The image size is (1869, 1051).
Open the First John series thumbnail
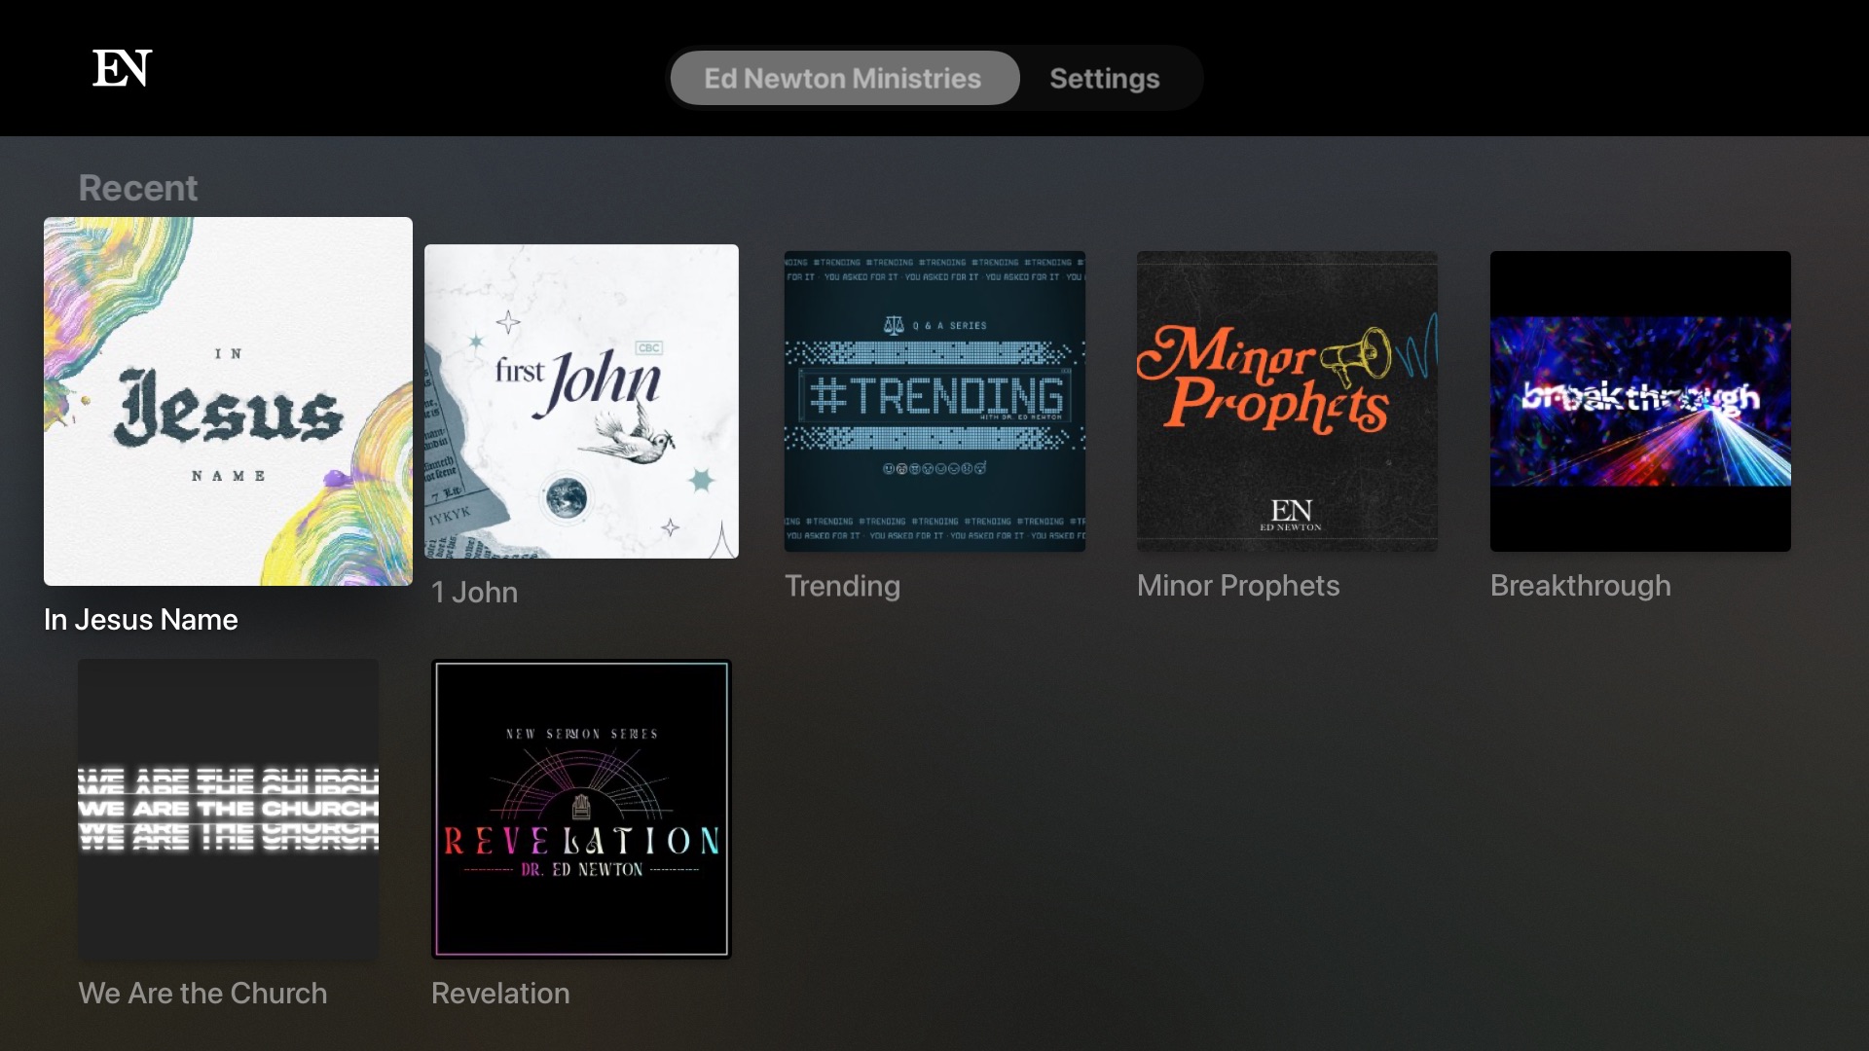(581, 401)
